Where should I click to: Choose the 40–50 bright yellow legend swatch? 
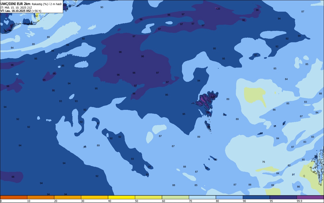tap(121, 197)
